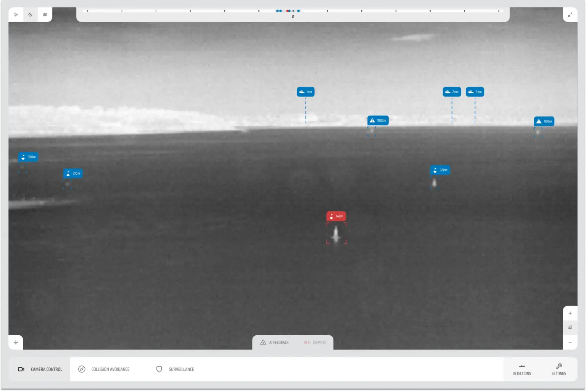Click the x2 zoom level indicator
The image size is (586, 391).
pos(570,328)
